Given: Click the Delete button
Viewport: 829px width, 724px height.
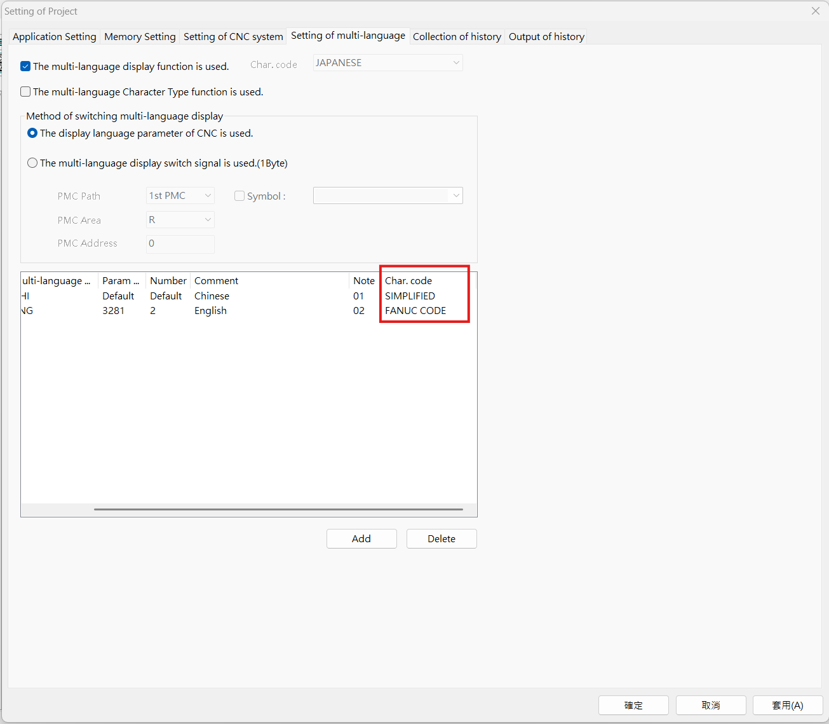Looking at the screenshot, I should point(441,538).
